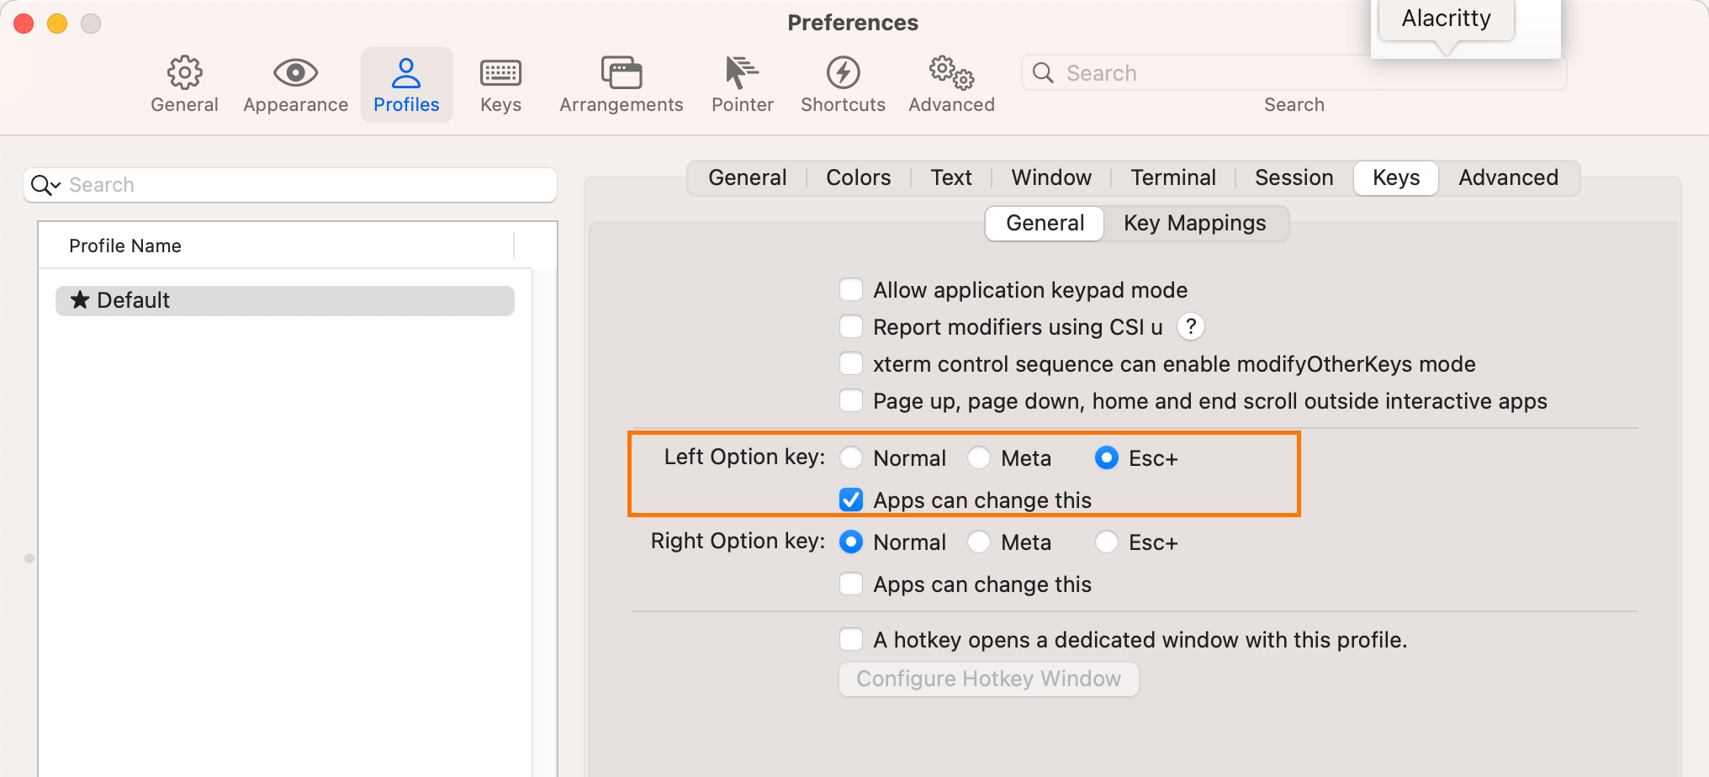Screen dimensions: 1709x777
Task: Open the Keys keyboard icon
Action: click(500, 74)
